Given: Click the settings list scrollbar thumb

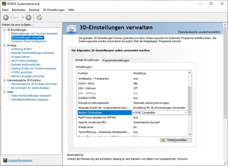Looking at the screenshot, I should [x=190, y=101].
